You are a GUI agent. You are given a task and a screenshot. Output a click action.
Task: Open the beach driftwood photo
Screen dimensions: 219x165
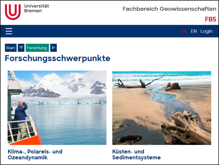coord(162,108)
